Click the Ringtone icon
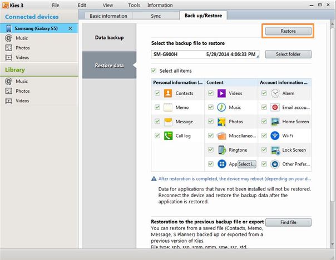336x260 pixels. (222, 150)
